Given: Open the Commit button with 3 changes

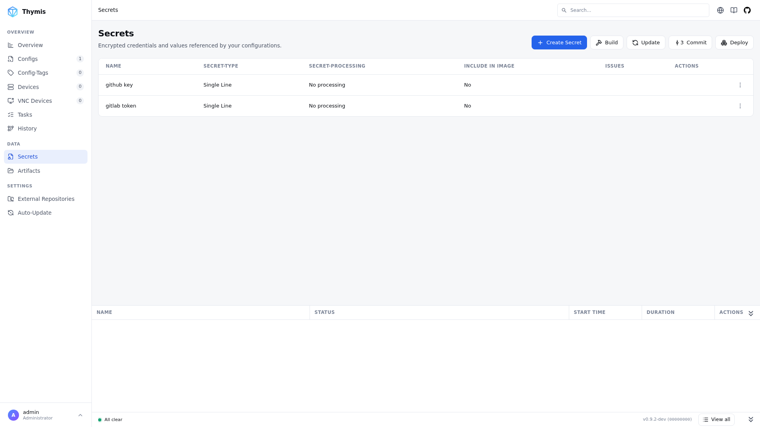Looking at the screenshot, I should coord(690,43).
